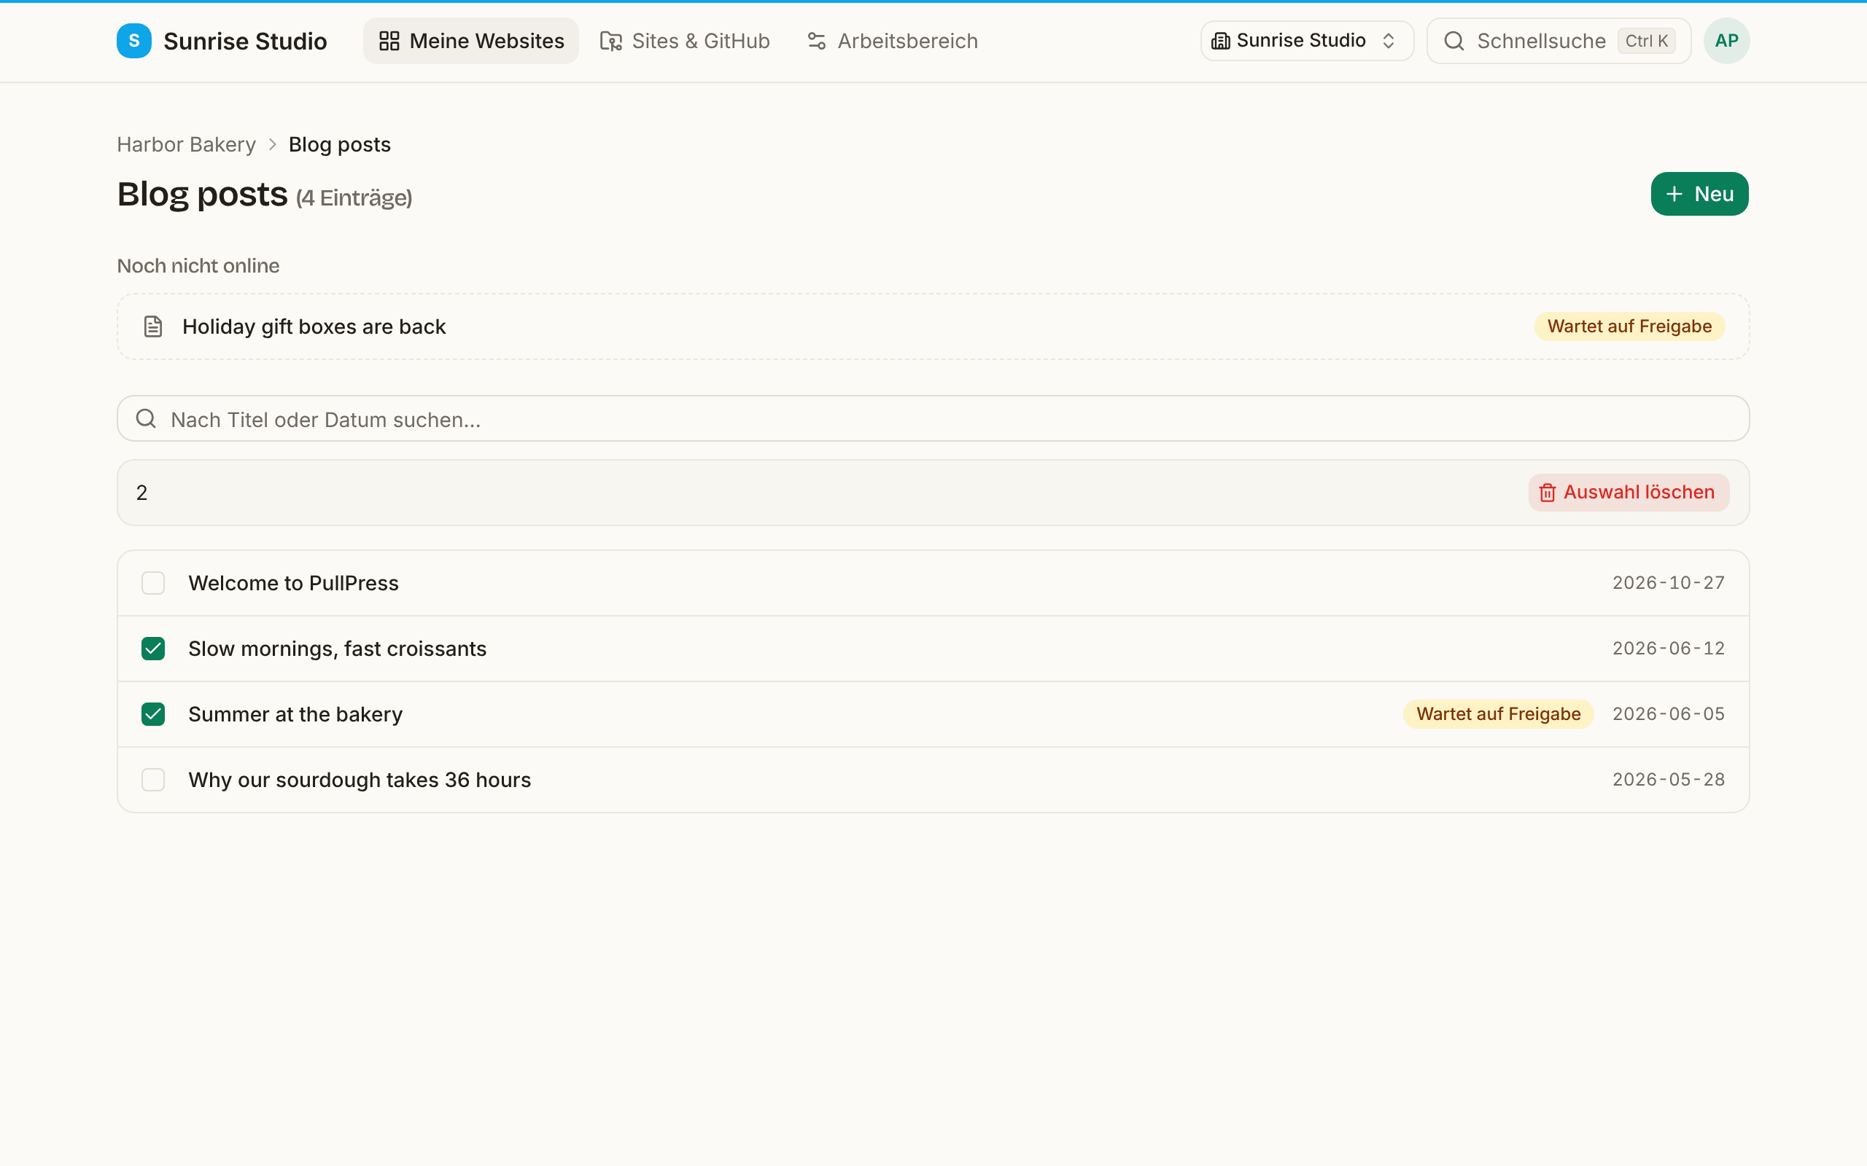Switch to Sites & GitHub tab
1867x1166 pixels.
click(x=685, y=41)
